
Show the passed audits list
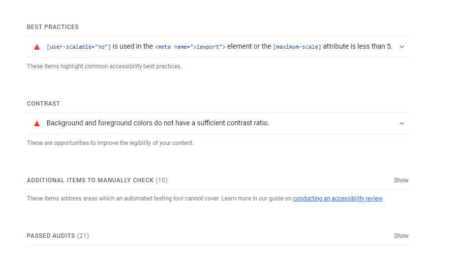click(x=401, y=236)
